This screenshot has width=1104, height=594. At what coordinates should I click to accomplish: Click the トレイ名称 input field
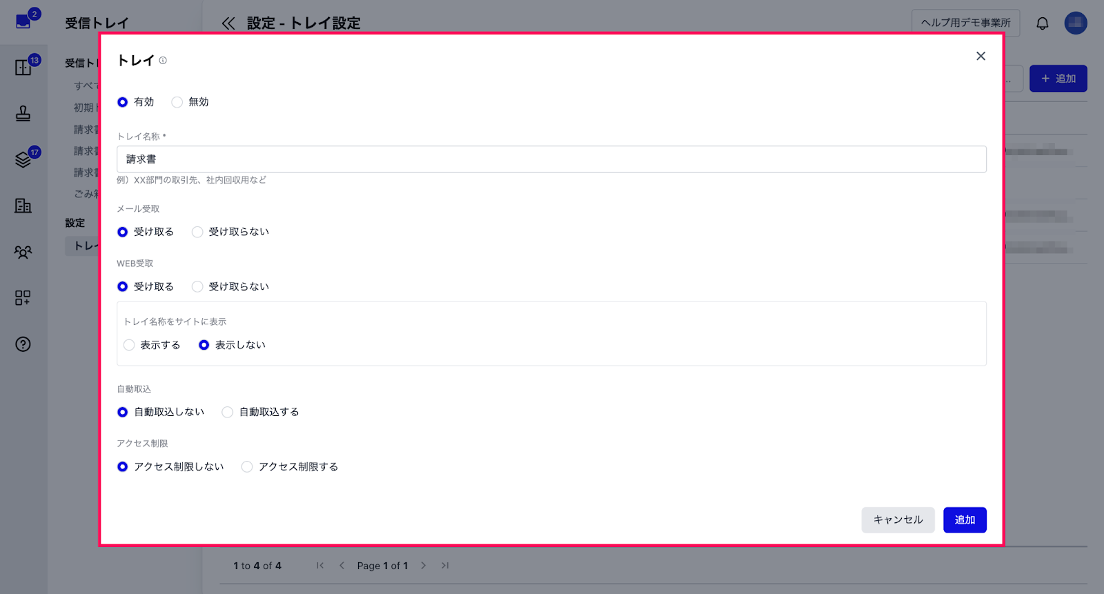[x=551, y=159]
